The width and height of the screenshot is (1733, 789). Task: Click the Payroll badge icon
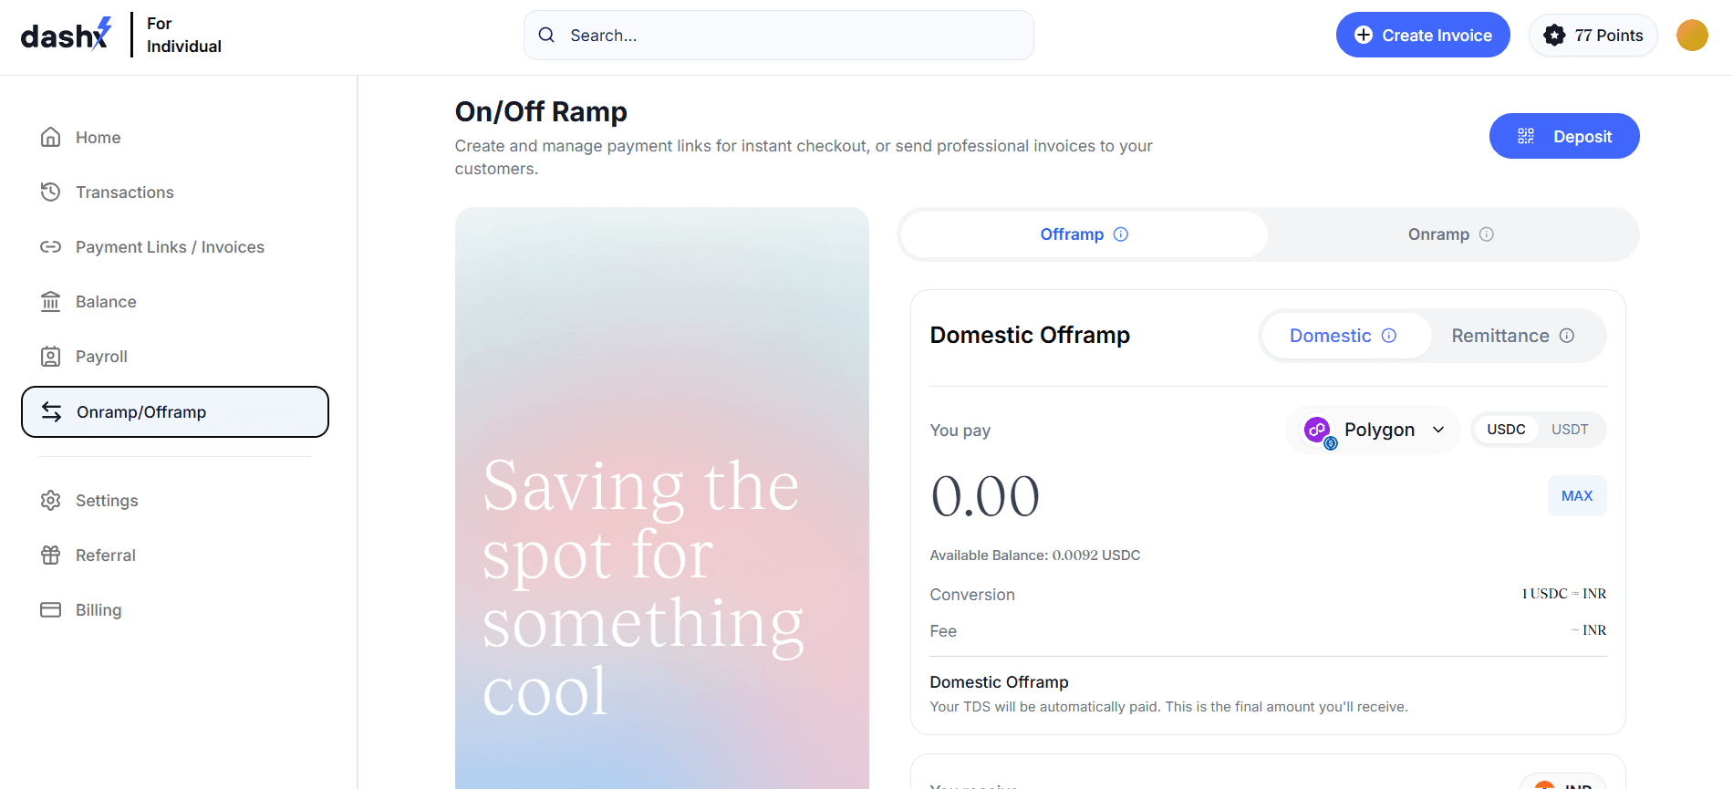pos(51,357)
